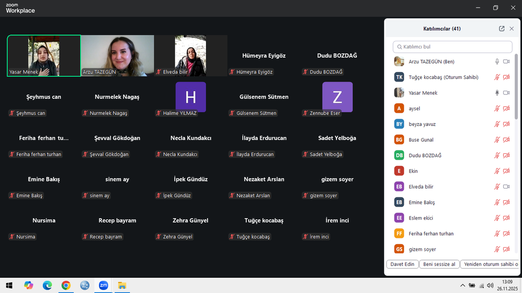Close the Katılımcılar panel
This screenshot has height=293, width=522.
click(512, 29)
